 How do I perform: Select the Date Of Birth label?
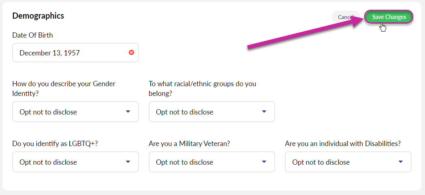coord(32,35)
